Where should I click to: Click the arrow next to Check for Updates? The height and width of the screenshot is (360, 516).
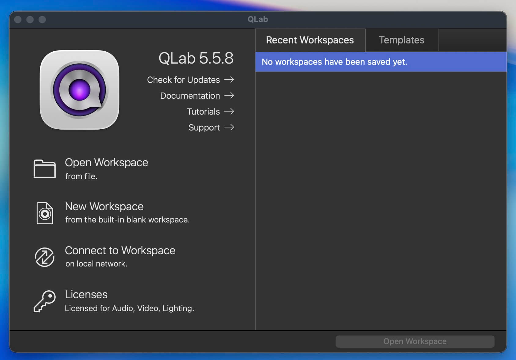pos(229,80)
